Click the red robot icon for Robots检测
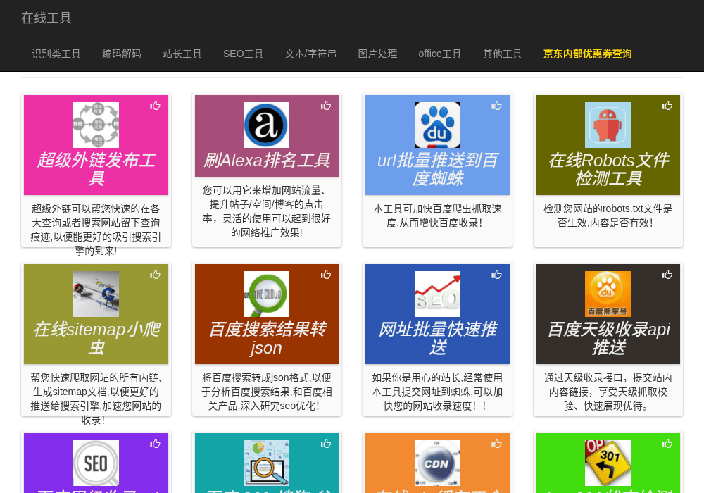704x493 pixels. pyautogui.click(x=608, y=125)
